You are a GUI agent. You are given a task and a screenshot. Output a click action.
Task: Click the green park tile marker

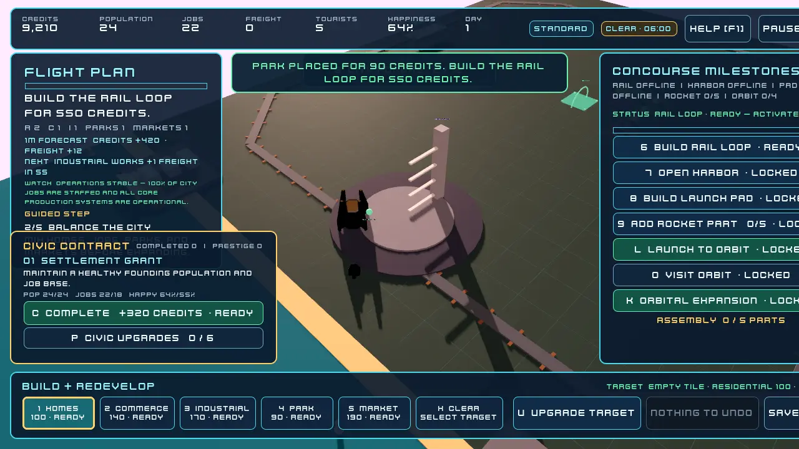580,100
